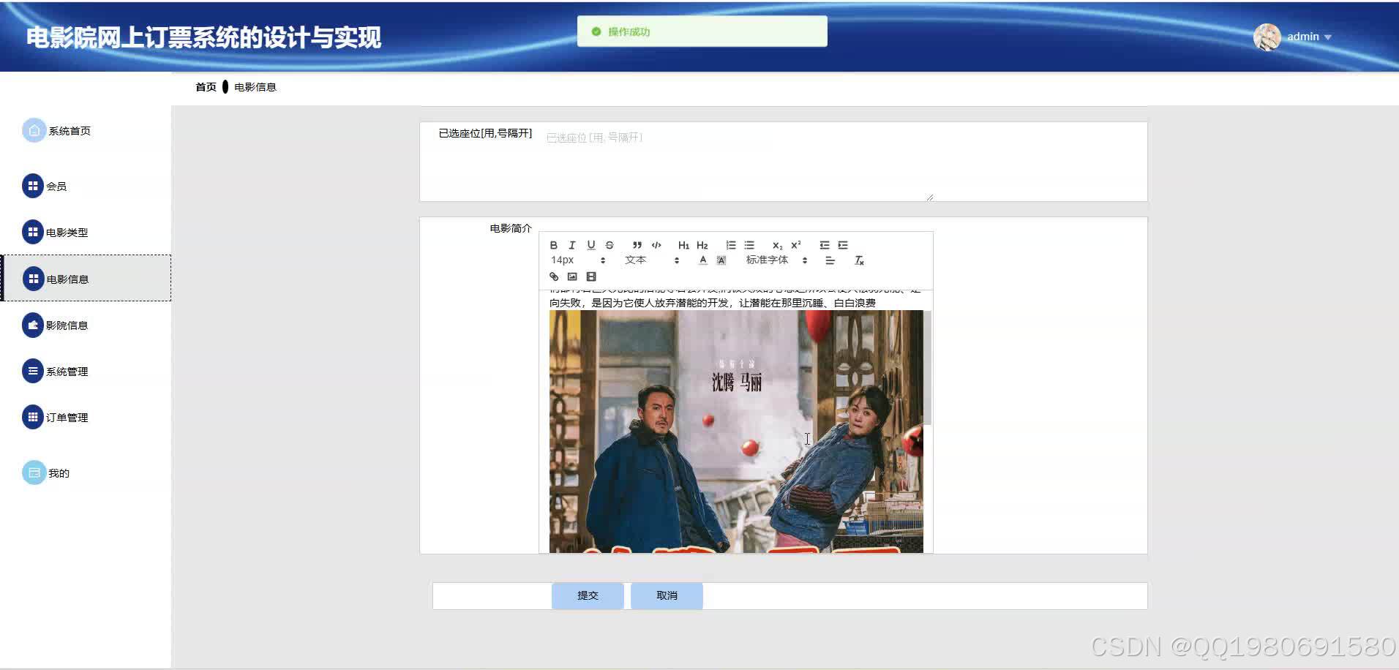Apply subscript formatting
Screen dimensions: 1399x670
click(x=777, y=245)
